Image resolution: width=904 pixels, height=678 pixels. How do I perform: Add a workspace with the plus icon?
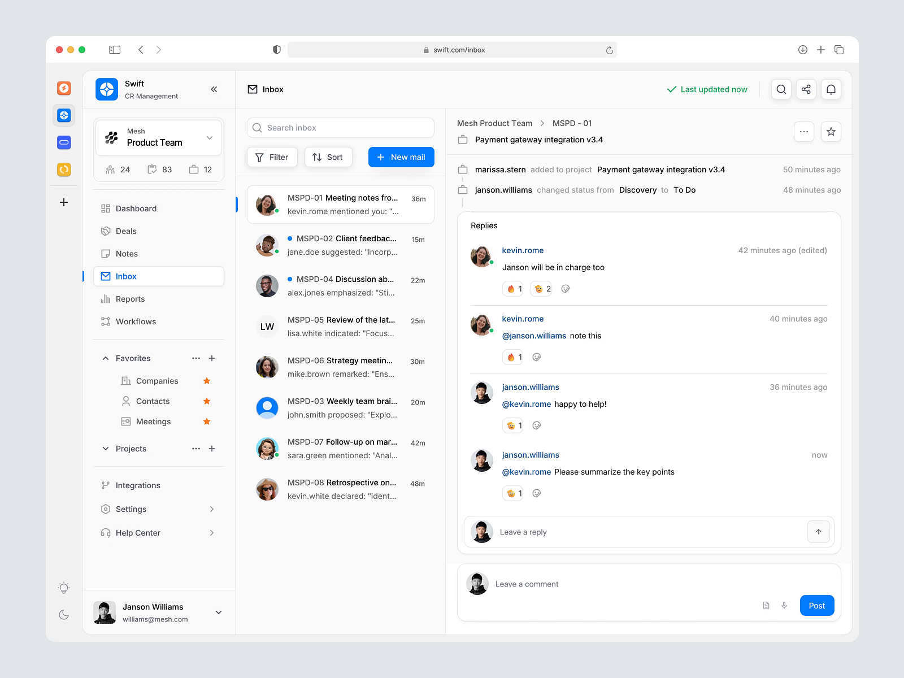pos(64,202)
